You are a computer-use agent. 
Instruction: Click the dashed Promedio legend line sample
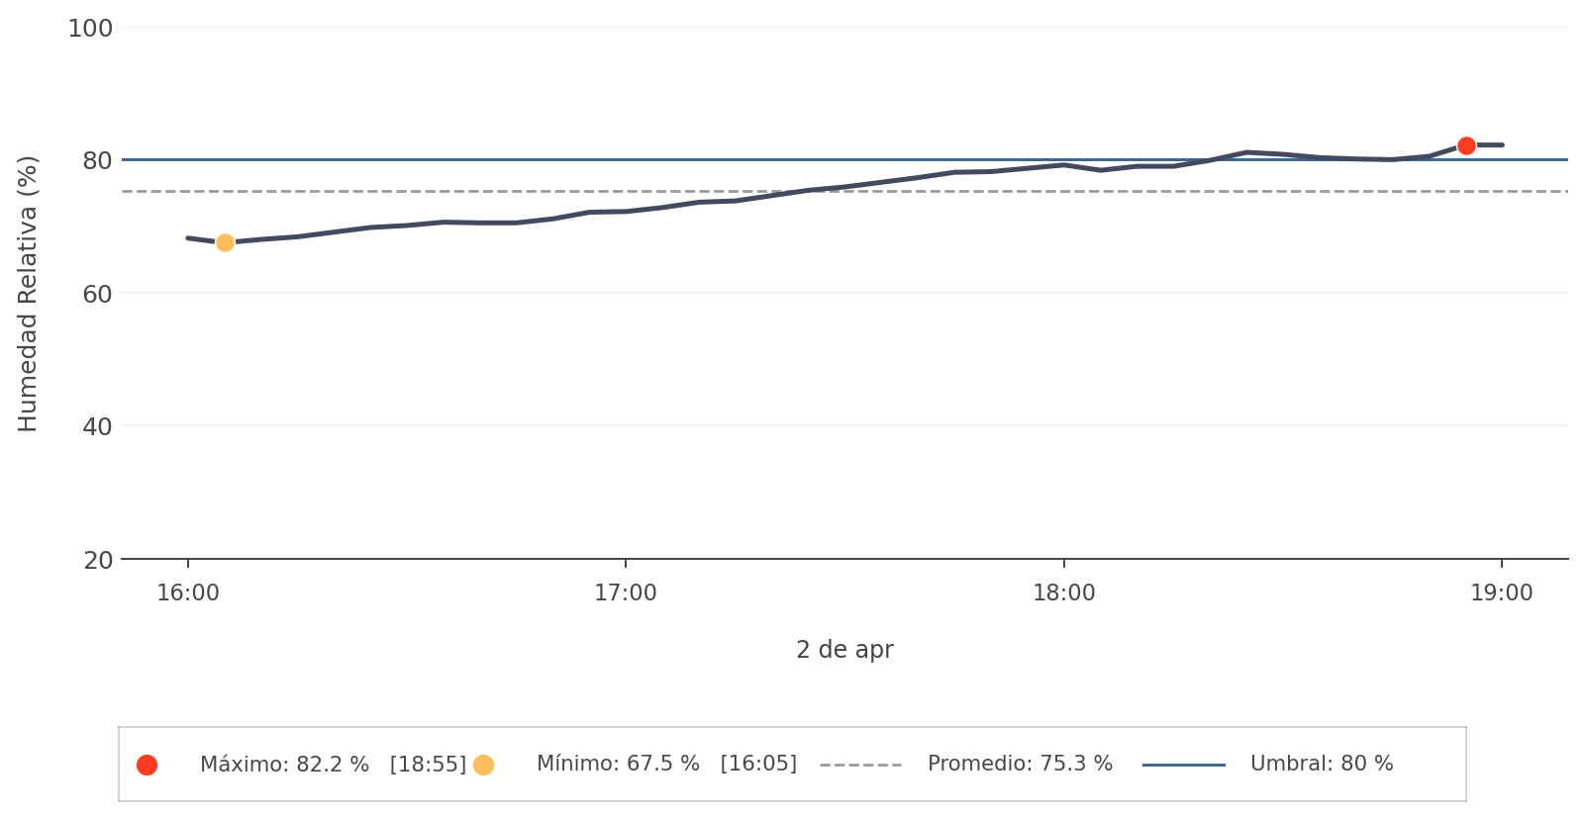[x=860, y=765]
